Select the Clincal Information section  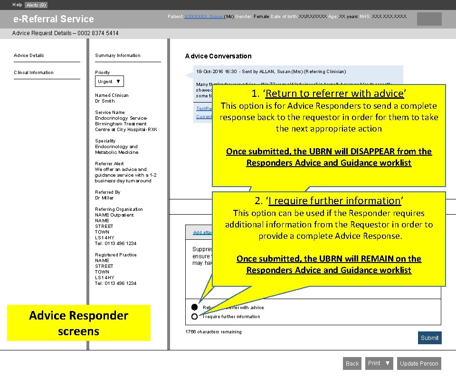33,73
